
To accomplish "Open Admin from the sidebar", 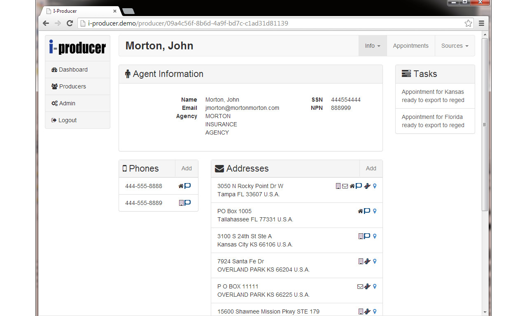I will (77, 103).
